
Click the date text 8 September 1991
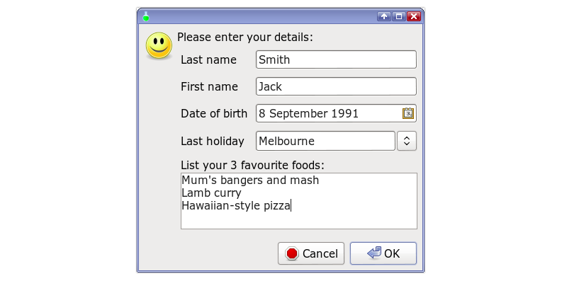(x=308, y=113)
